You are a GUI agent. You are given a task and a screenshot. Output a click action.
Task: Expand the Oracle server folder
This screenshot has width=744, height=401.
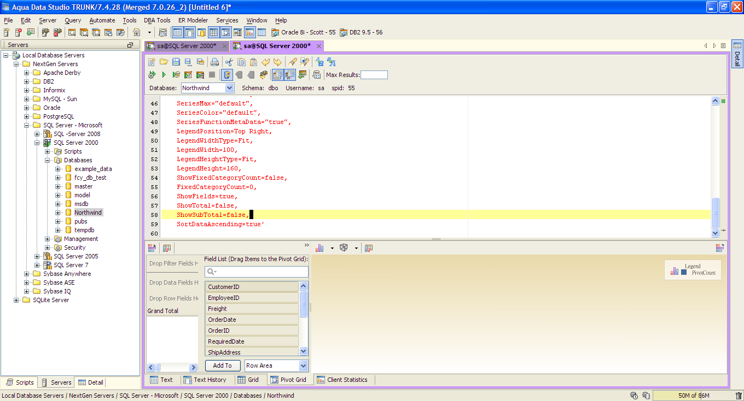(27, 108)
